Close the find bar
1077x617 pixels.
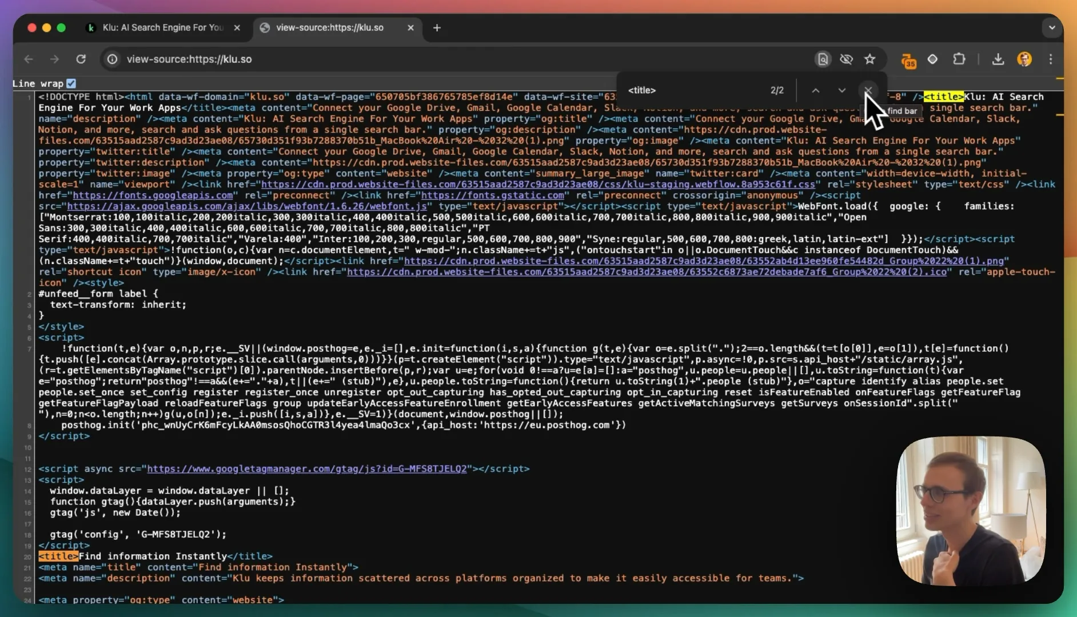click(x=868, y=90)
